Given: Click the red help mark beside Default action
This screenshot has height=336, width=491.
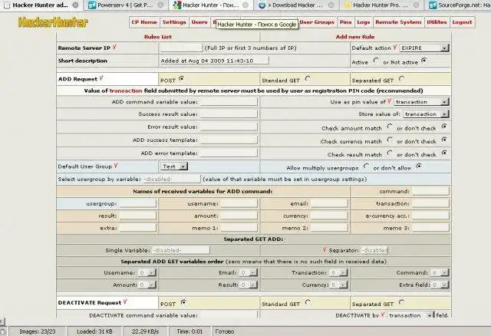Looking at the screenshot, I should [x=394, y=47].
